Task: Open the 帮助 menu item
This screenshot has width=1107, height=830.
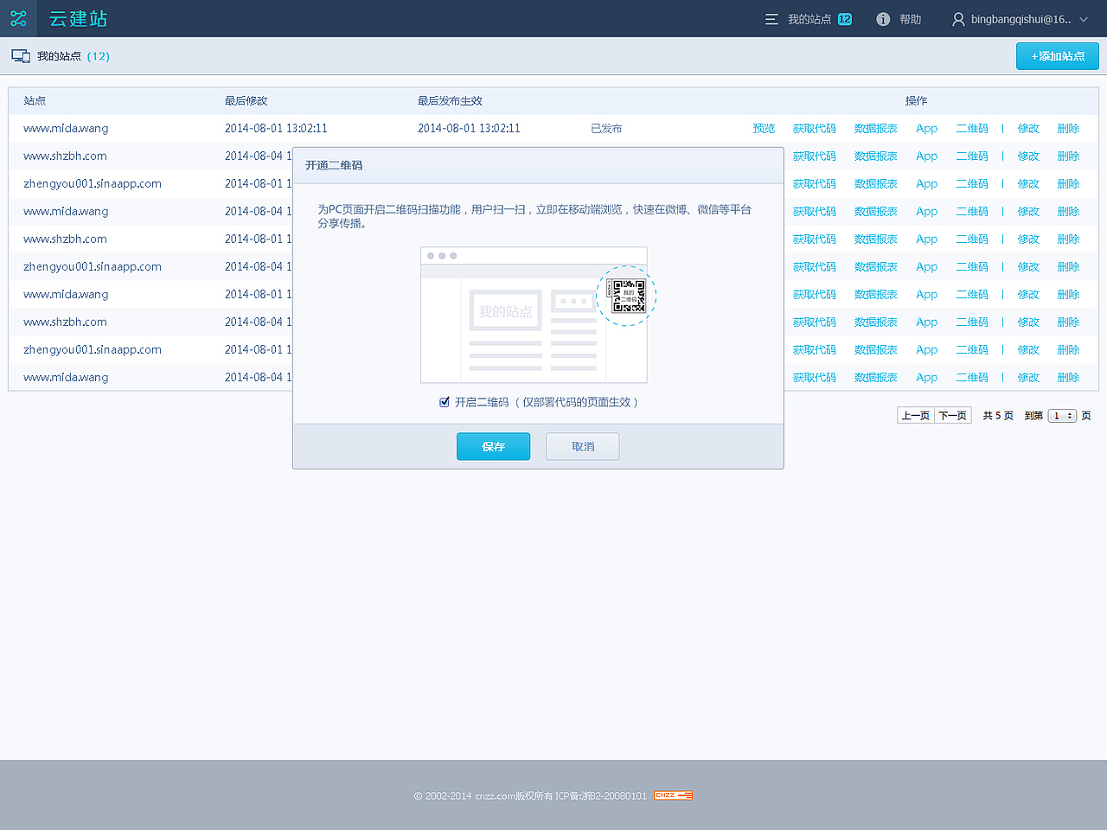Action: click(910, 19)
